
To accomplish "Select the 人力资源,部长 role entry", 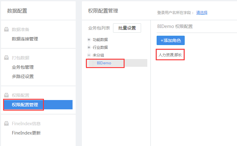I will coord(170,55).
